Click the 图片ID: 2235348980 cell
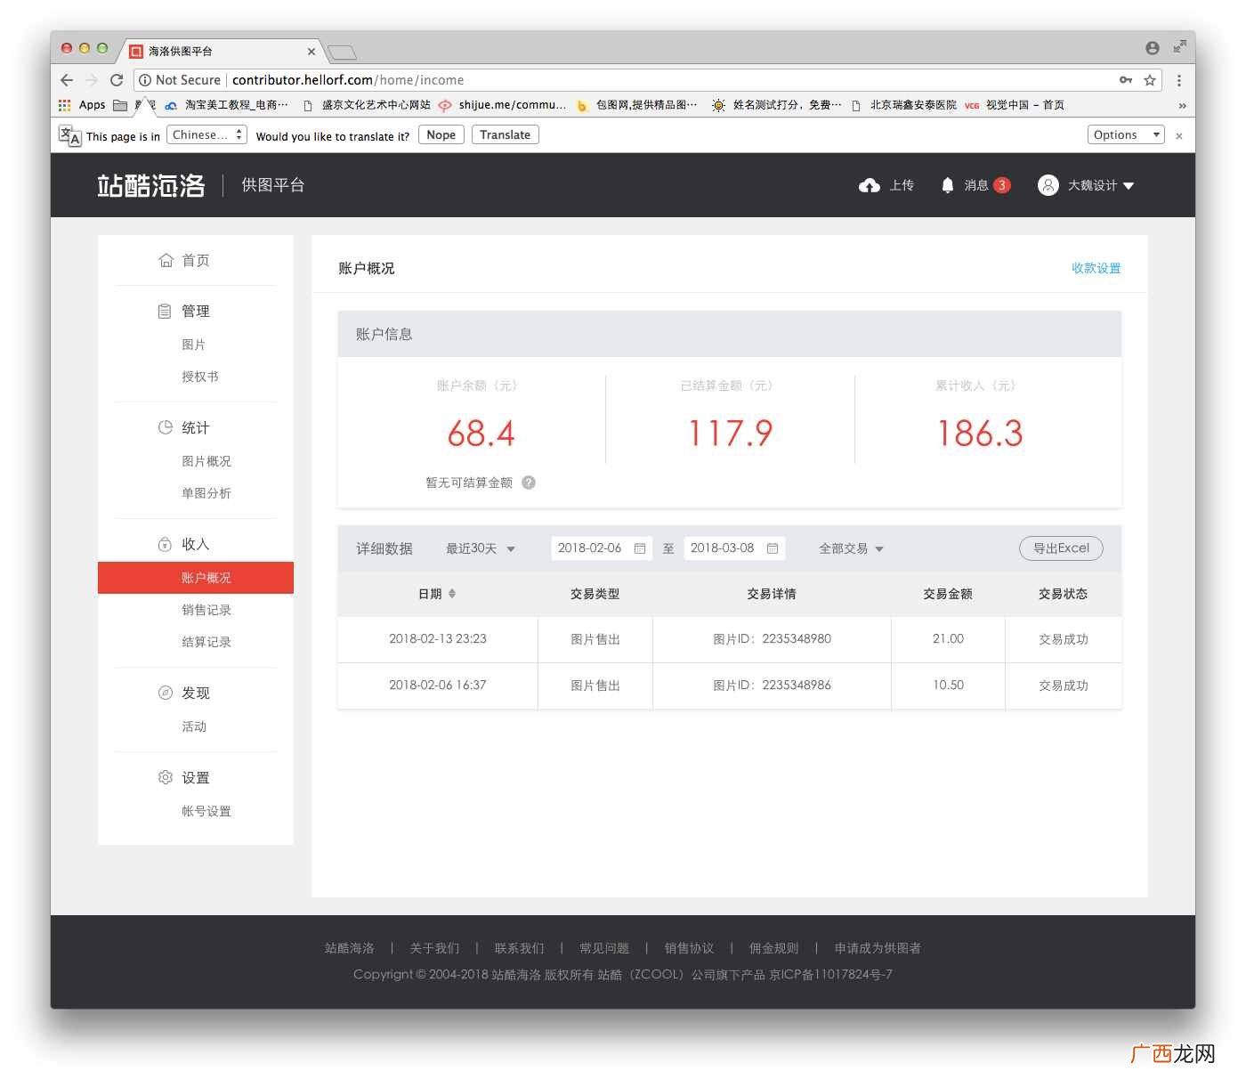Image resolution: width=1246 pixels, height=1079 pixels. pyautogui.click(x=772, y=639)
